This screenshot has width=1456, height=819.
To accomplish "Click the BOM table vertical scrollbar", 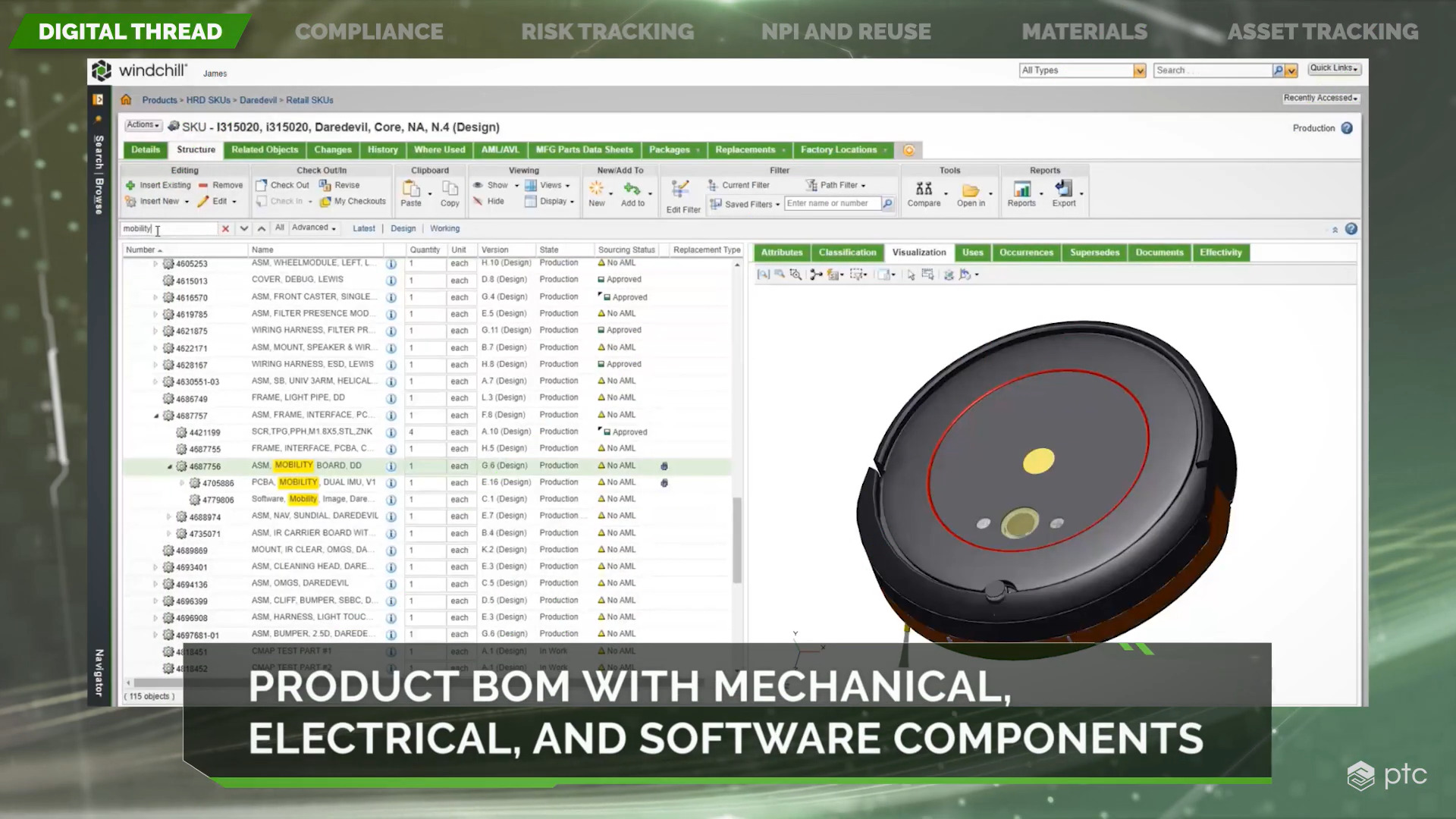I will coord(737,540).
